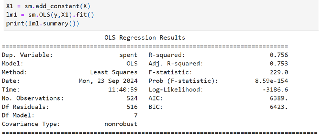Click the date Mon, 23 Sep 2024
Screen dimensions: 321x136
click(108, 81)
